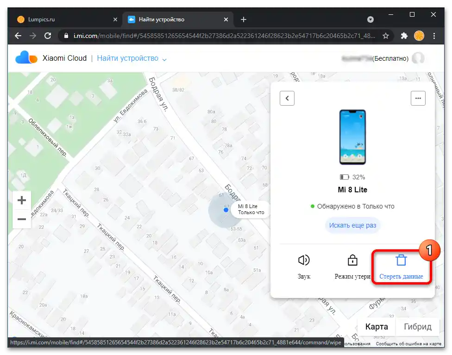Click the Sound (Звук) speaker icon
Image resolution: width=452 pixels, height=355 pixels.
[304, 260]
